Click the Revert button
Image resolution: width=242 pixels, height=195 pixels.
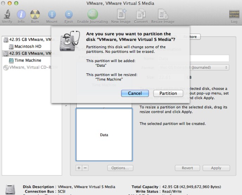pyautogui.click(x=187, y=168)
